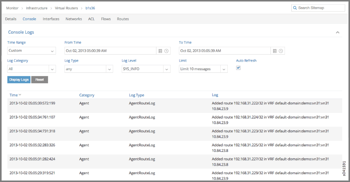Expand the Limit messages dropdown

pos(224,69)
